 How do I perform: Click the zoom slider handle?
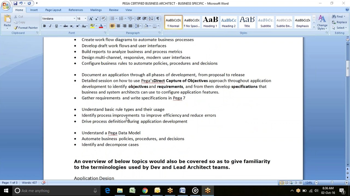(x=332, y=183)
